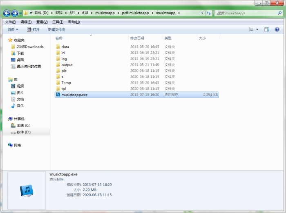Select 收藏夹 in the navigation pane
This screenshot has height=213, width=286.
pos(19,40)
